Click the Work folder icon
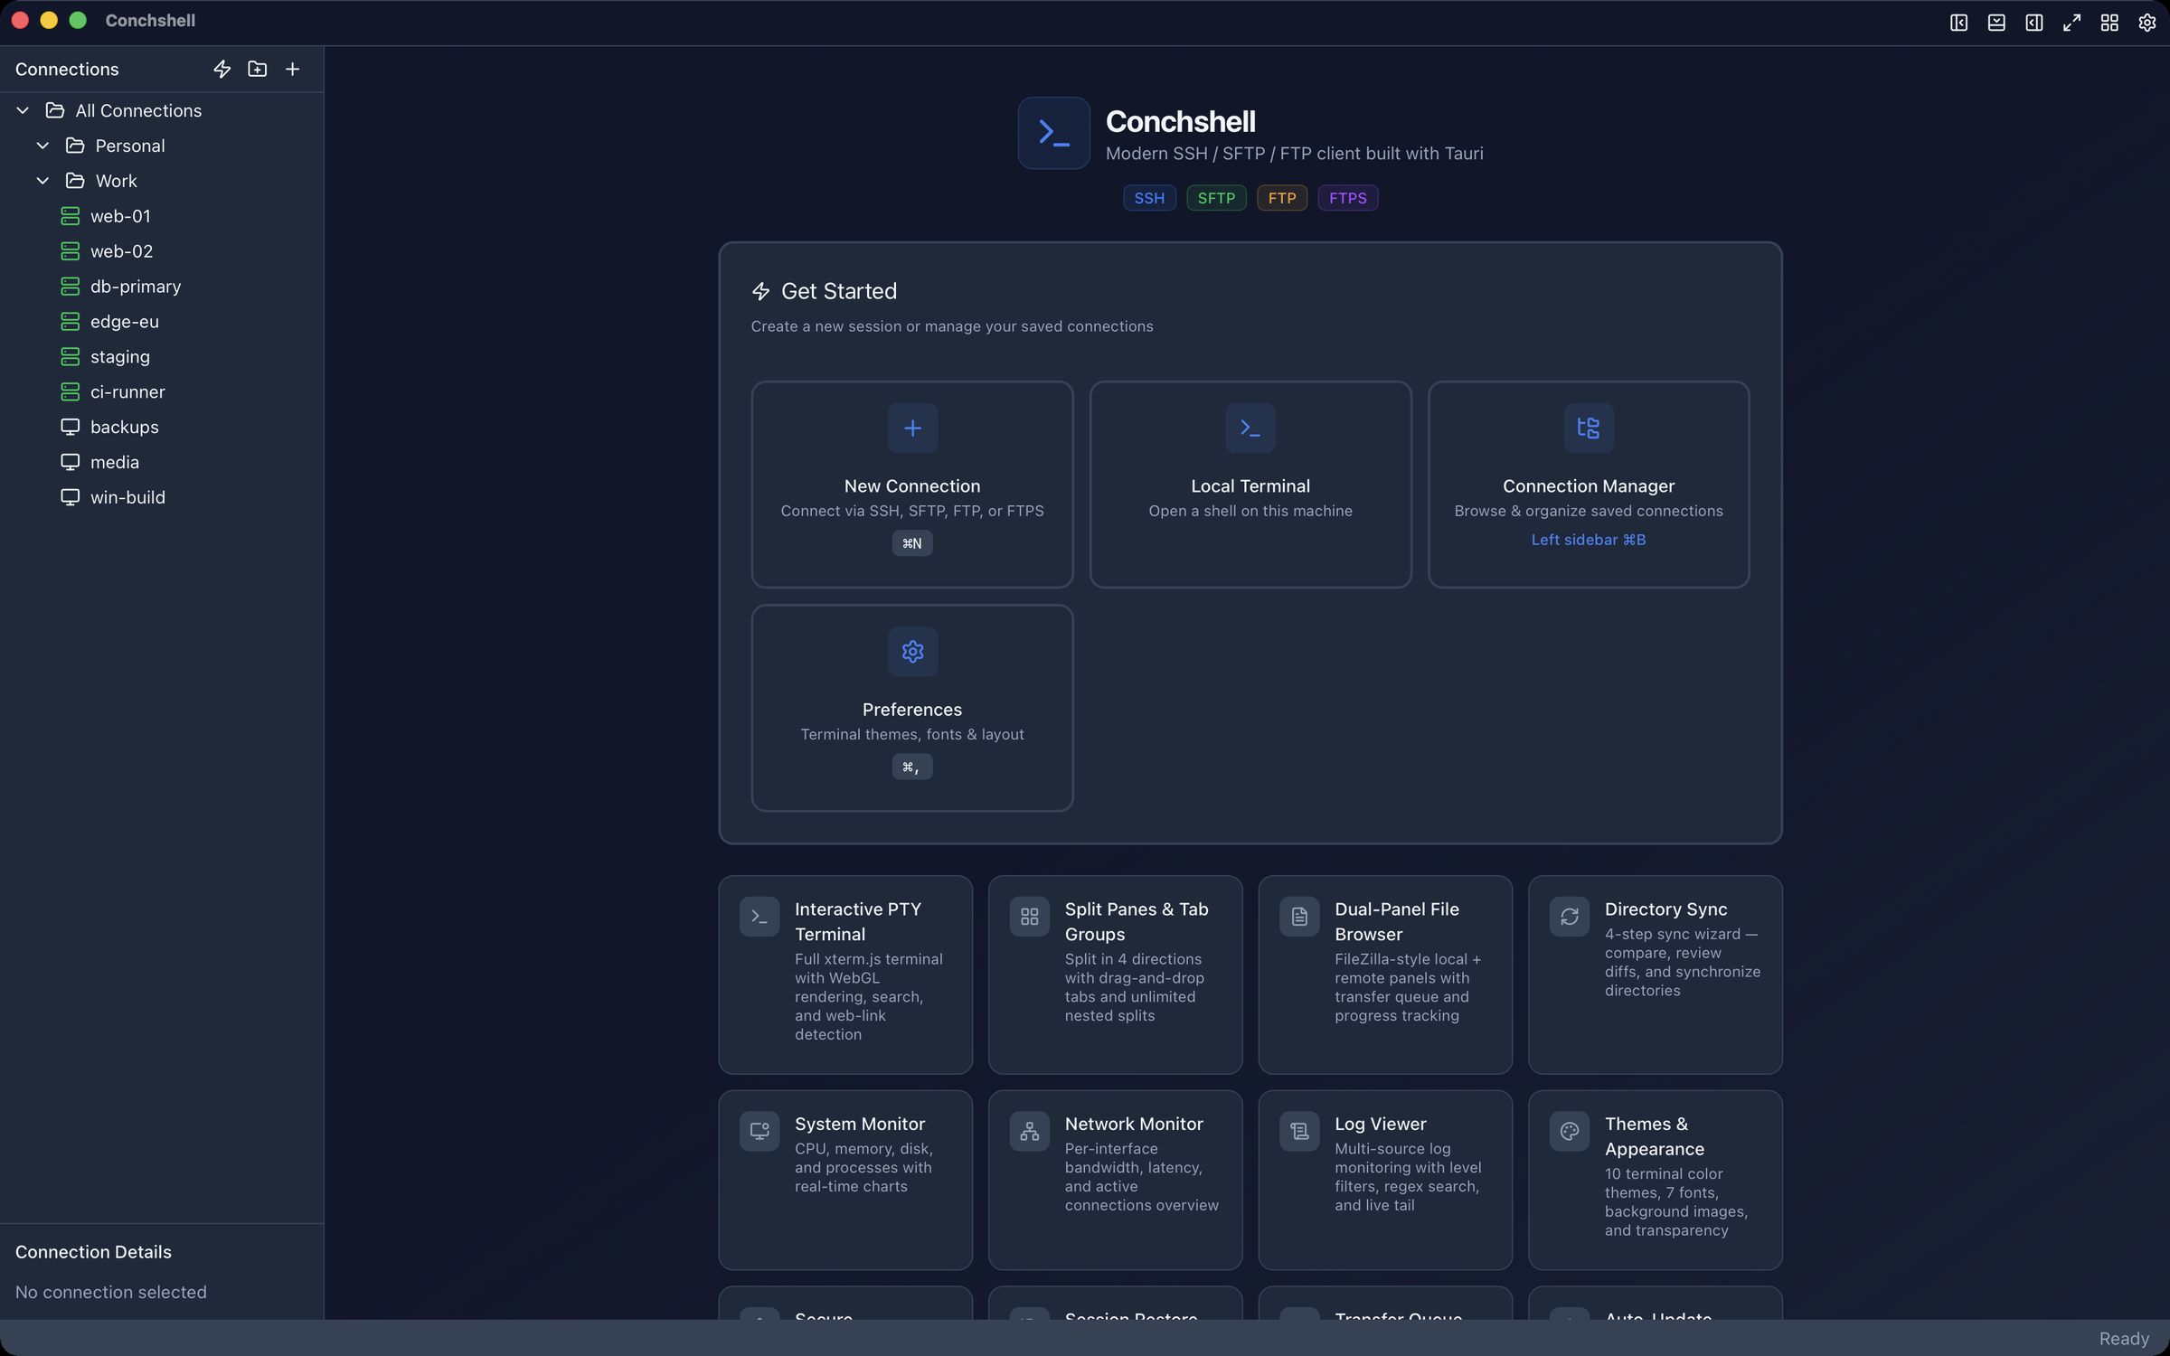The image size is (2170, 1356). [75, 181]
